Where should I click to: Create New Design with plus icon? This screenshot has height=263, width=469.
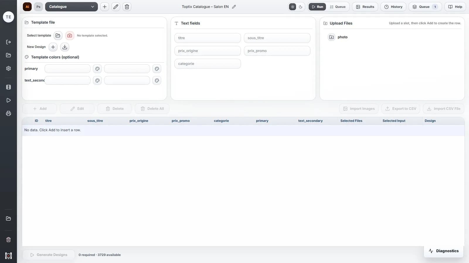[x=53, y=47]
